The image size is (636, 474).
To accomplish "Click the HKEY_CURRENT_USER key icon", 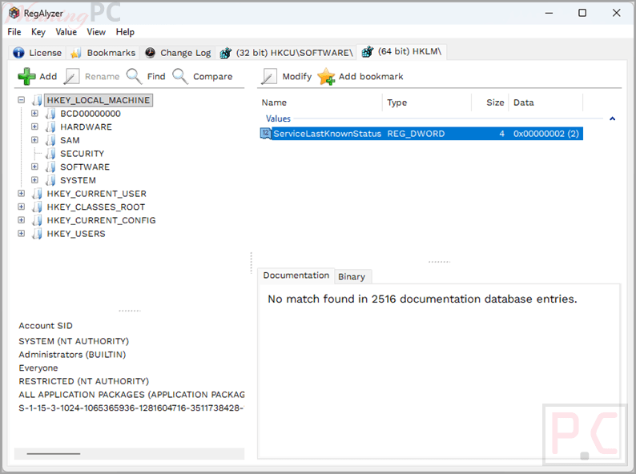I will [x=37, y=194].
